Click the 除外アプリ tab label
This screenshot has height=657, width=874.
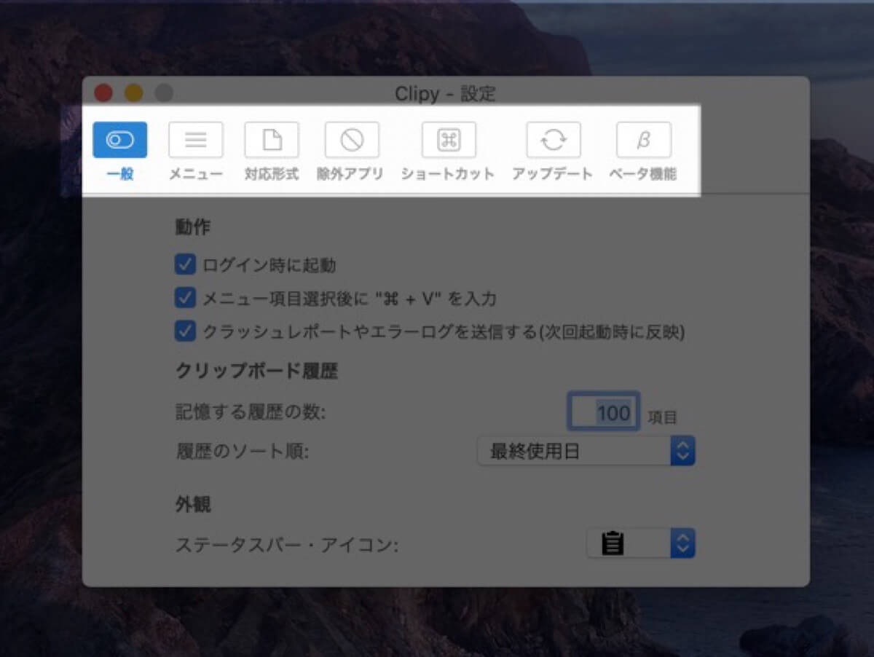tap(350, 174)
